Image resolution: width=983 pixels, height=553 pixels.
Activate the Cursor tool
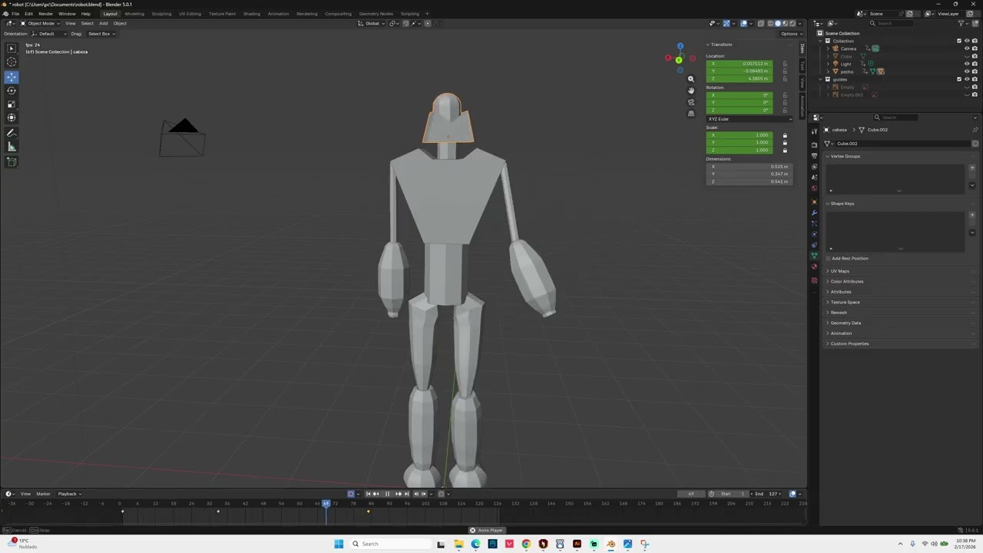pyautogui.click(x=12, y=62)
